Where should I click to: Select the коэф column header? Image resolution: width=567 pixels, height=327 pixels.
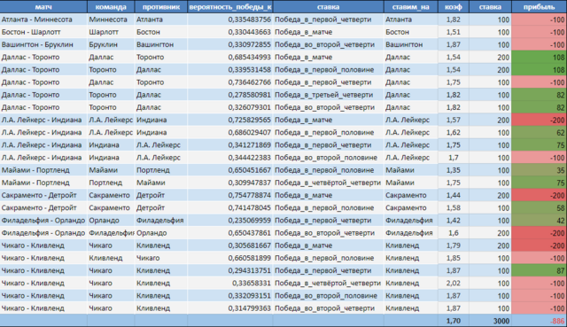454,7
